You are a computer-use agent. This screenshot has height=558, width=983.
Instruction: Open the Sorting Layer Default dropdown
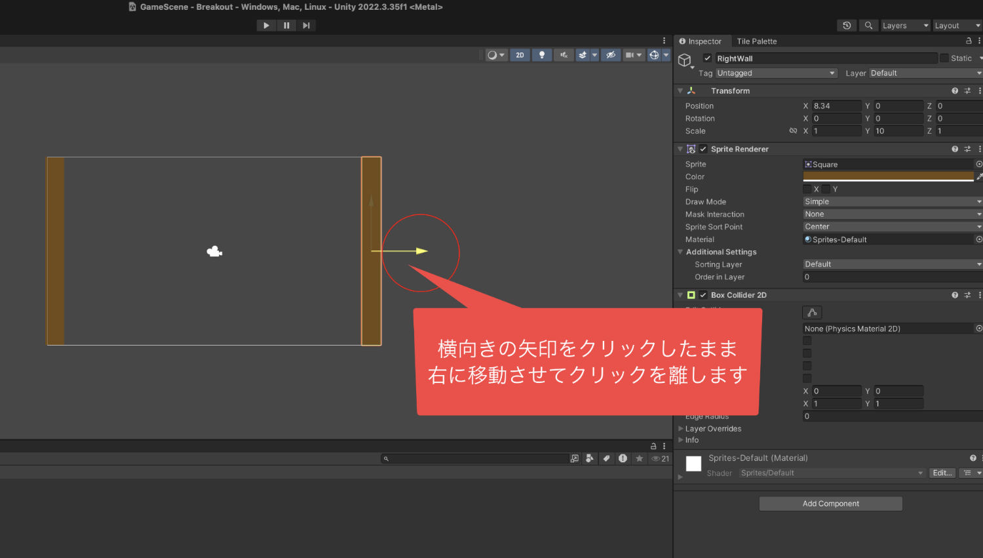(893, 264)
